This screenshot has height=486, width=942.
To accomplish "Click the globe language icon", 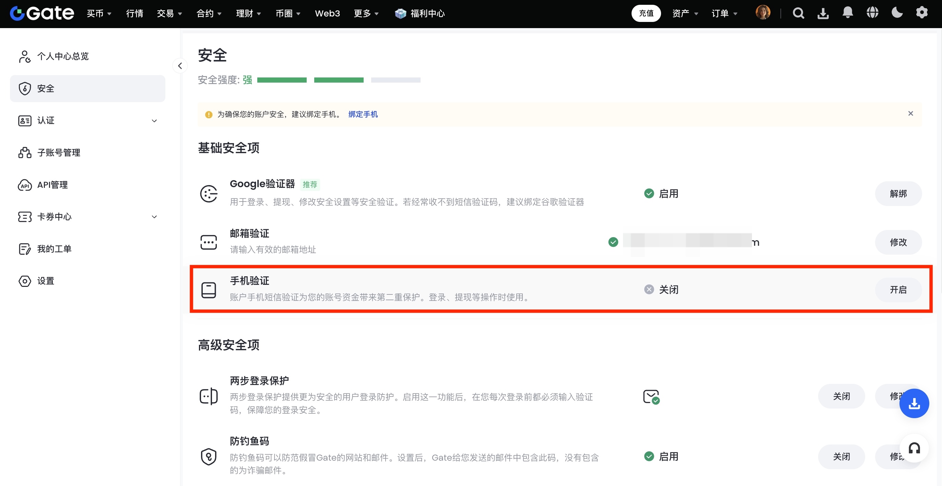I will tap(872, 13).
